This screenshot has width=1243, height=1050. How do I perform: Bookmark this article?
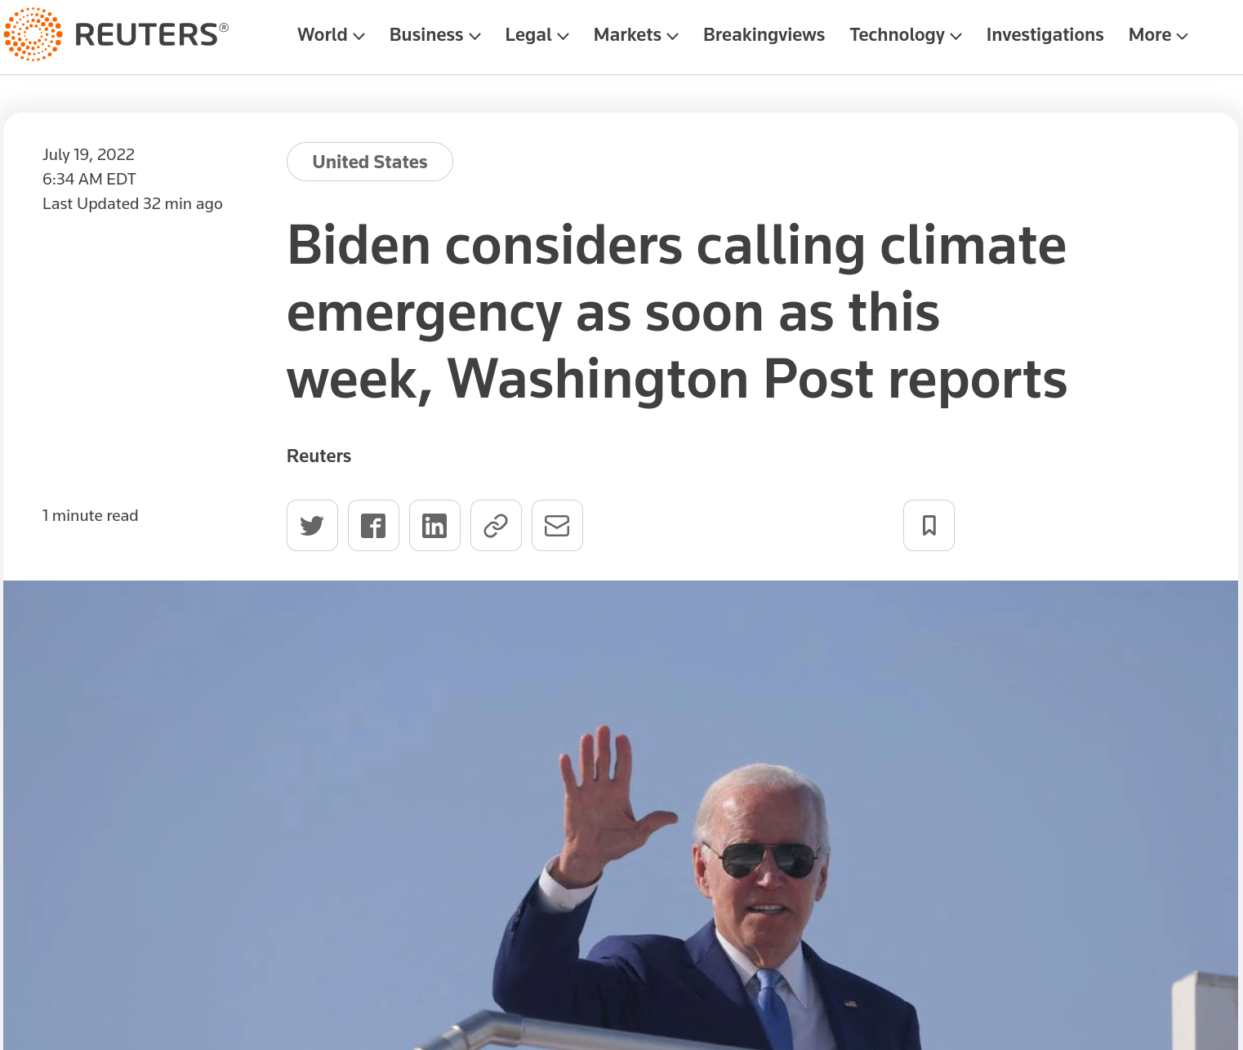929,525
